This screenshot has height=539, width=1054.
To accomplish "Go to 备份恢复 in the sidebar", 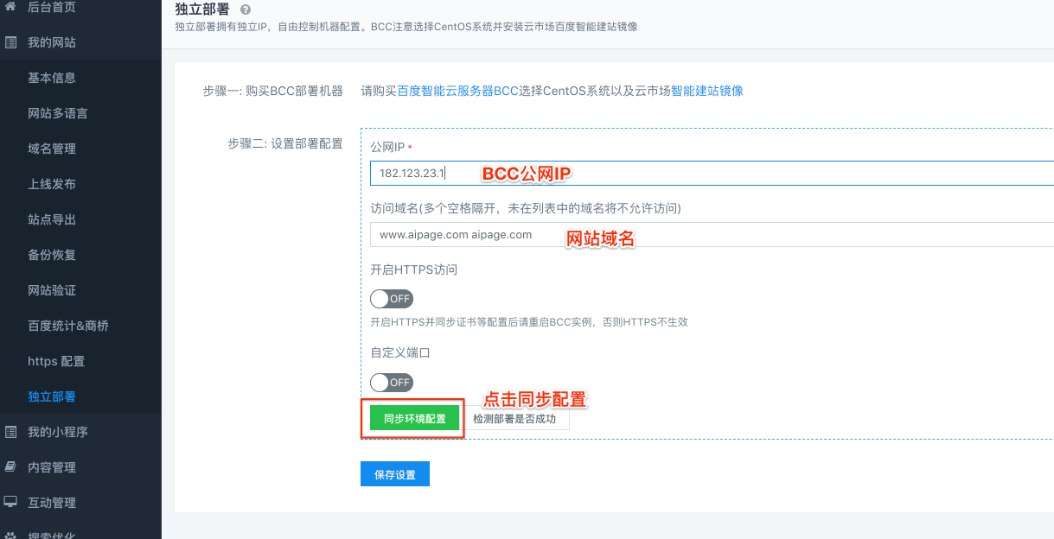I will (52, 255).
